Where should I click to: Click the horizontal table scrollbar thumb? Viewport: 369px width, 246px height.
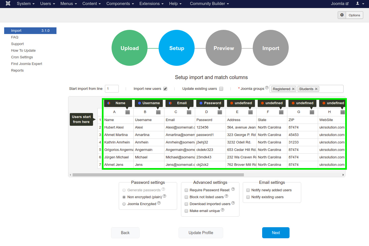click(158, 175)
